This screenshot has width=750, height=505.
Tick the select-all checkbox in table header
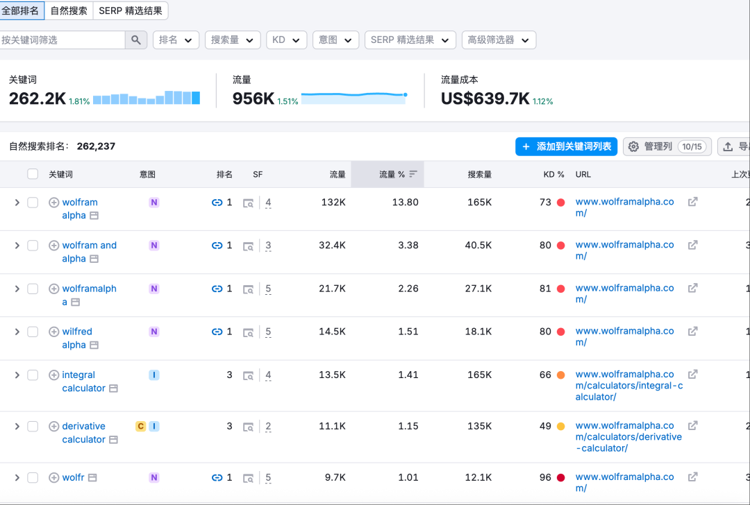click(x=33, y=174)
